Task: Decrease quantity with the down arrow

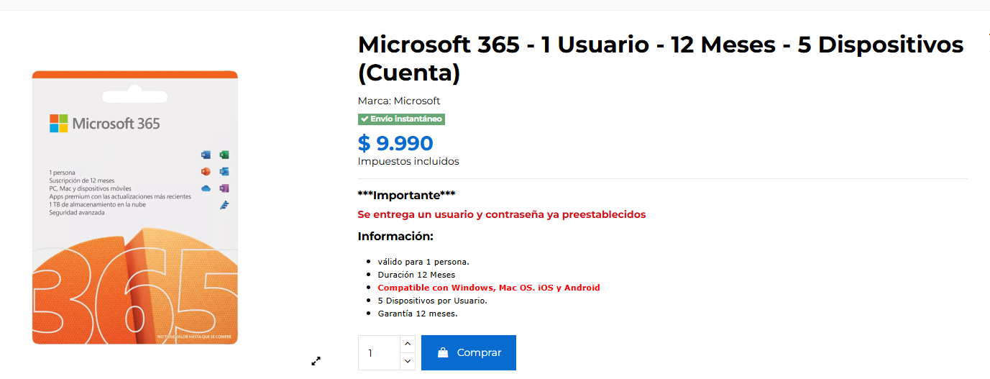Action: point(407,361)
